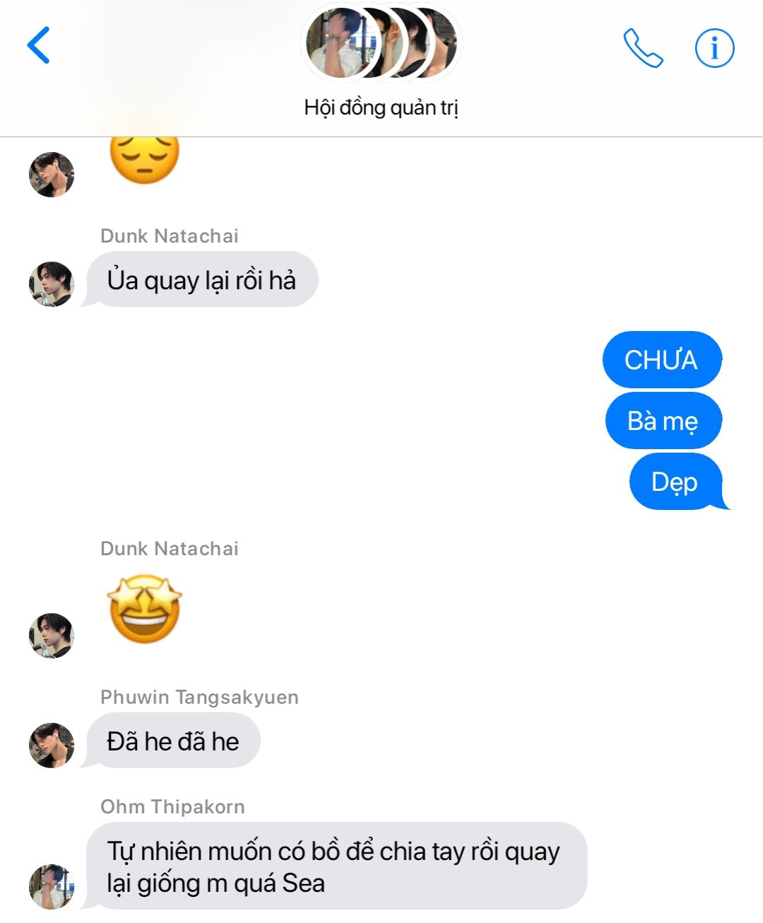
Task: Select the blue Dẹp message bubble
Action: (677, 482)
